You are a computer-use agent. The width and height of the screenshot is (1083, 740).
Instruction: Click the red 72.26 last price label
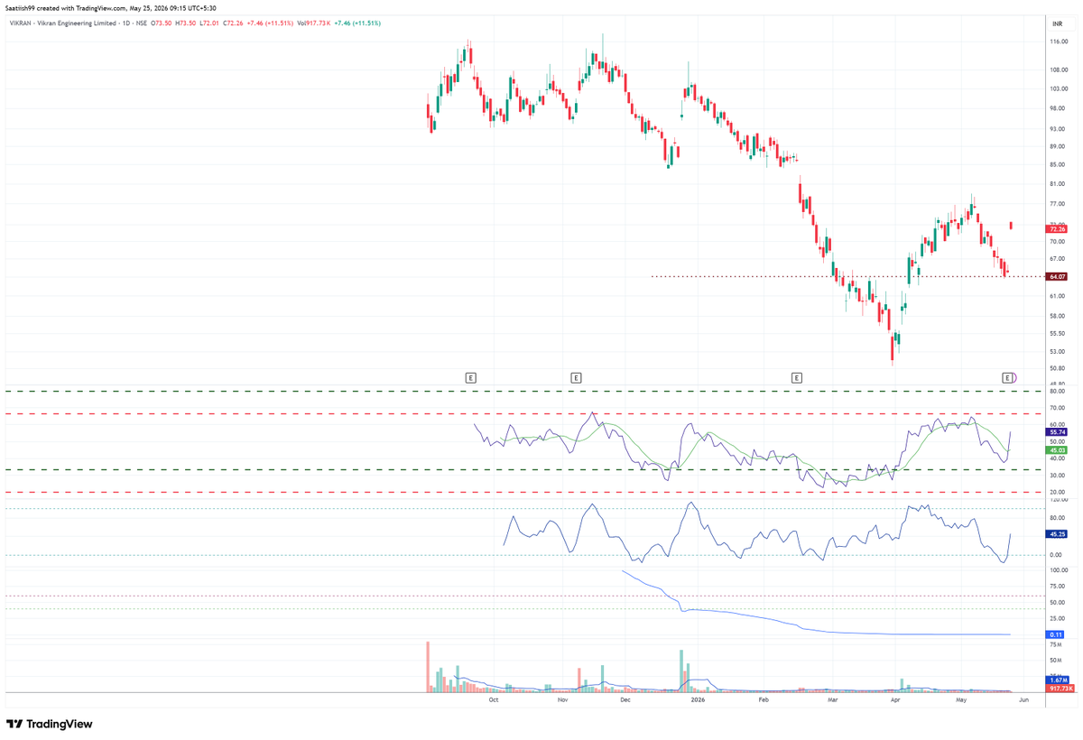(1058, 229)
